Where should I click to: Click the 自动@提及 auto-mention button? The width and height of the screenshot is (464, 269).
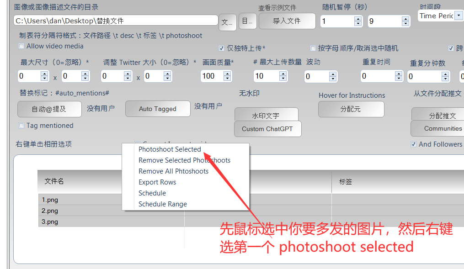49,109
